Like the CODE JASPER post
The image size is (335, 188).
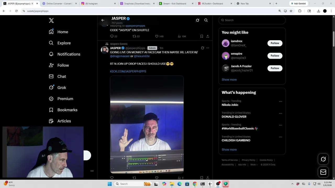tap(159, 36)
